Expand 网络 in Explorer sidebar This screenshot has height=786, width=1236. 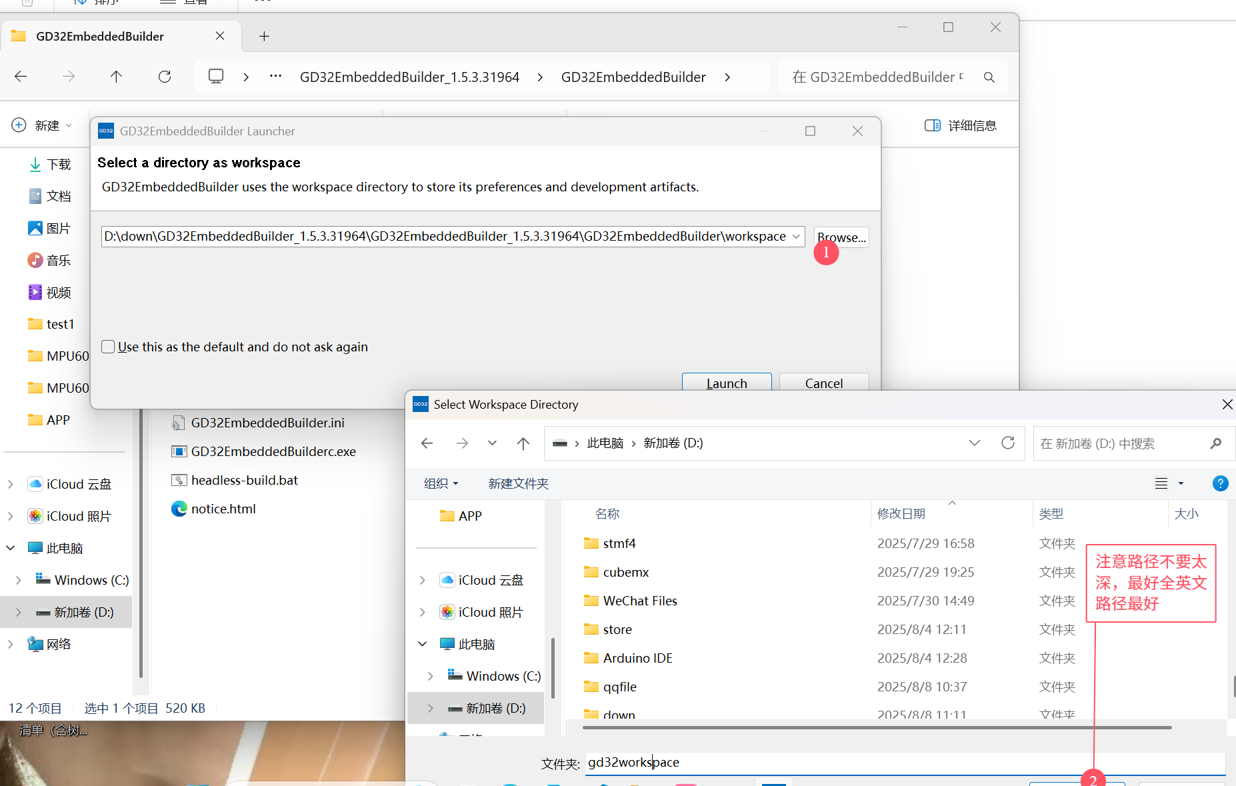click(x=11, y=644)
